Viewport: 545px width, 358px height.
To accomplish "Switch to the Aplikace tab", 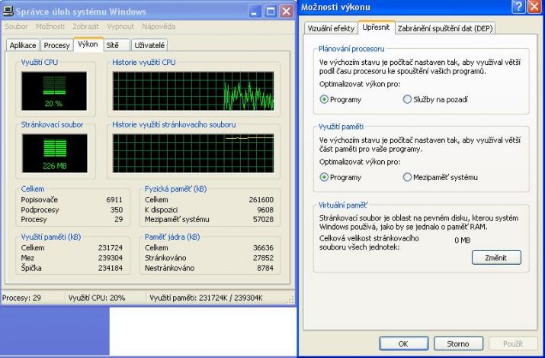I will point(23,45).
